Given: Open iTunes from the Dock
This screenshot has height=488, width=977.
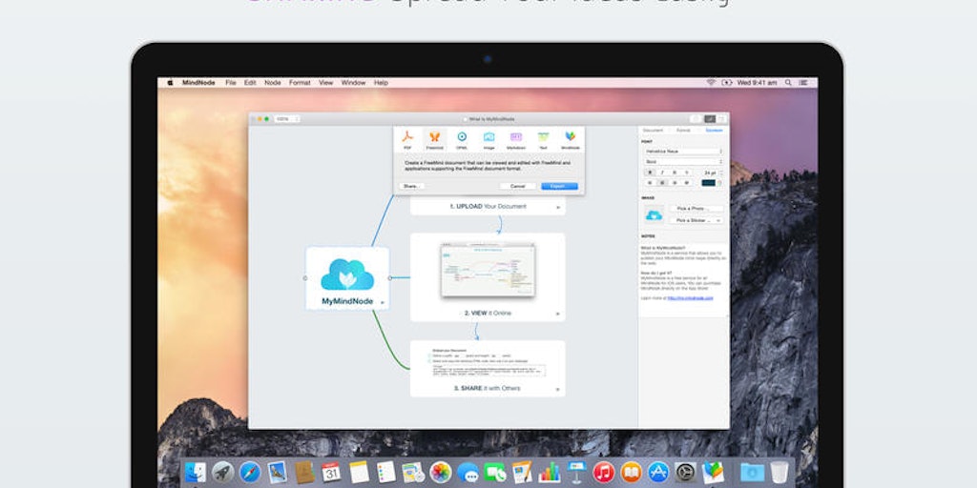Looking at the screenshot, I should (604, 473).
